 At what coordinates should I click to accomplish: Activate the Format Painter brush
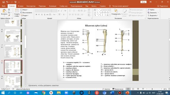(9, 15)
